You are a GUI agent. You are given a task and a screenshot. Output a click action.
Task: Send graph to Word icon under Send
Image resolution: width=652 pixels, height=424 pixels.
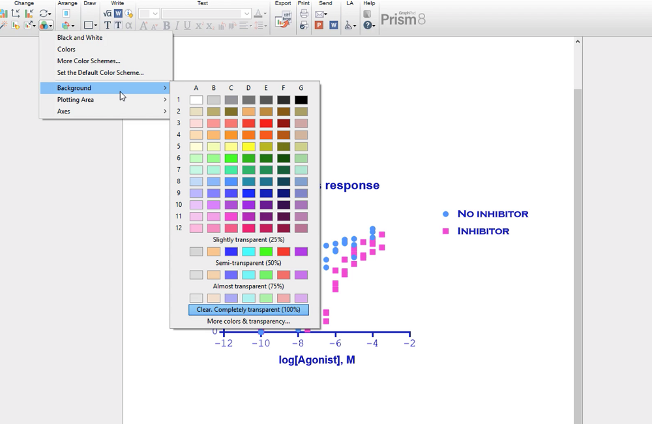tap(333, 25)
